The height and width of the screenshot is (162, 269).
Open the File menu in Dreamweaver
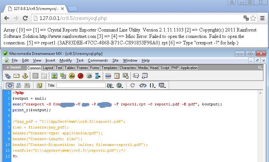point(15,60)
